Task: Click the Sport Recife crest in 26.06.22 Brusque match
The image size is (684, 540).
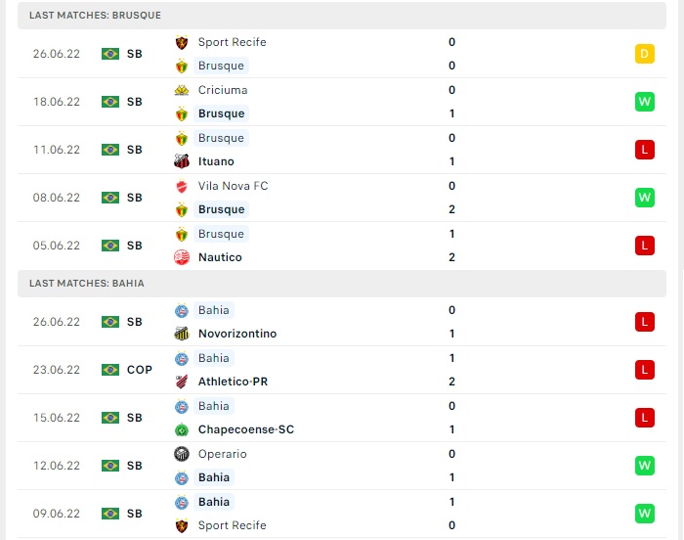Action: [x=182, y=42]
